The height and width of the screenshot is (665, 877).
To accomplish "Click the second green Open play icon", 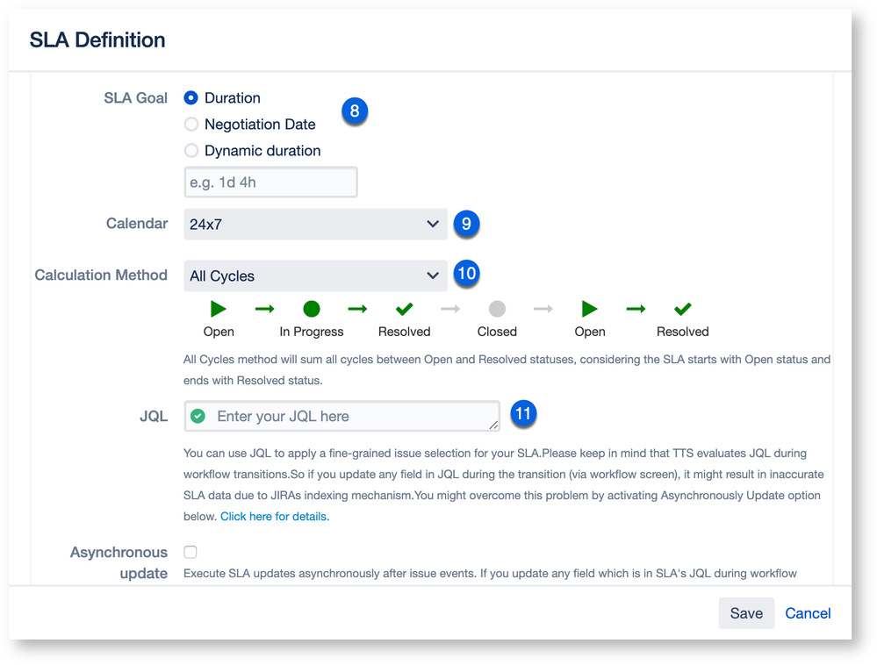I will 590,309.
